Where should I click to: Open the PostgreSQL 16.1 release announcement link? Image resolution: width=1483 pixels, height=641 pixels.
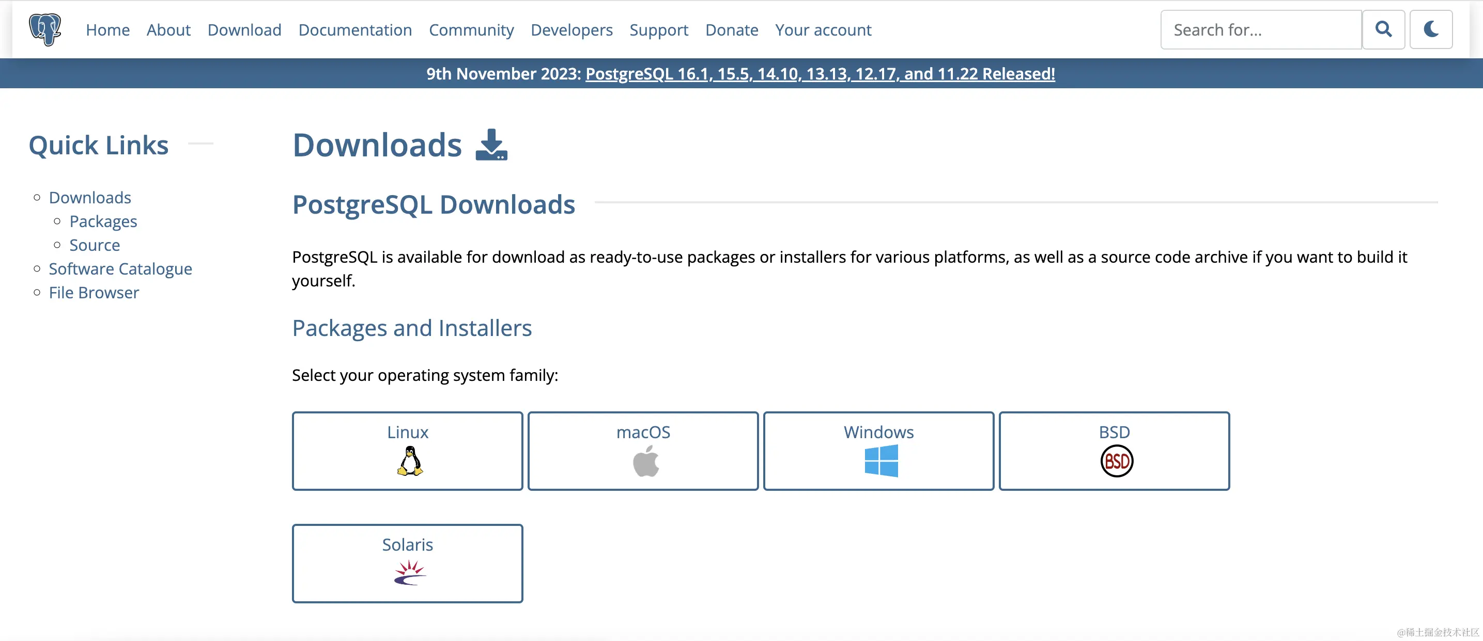pos(820,74)
